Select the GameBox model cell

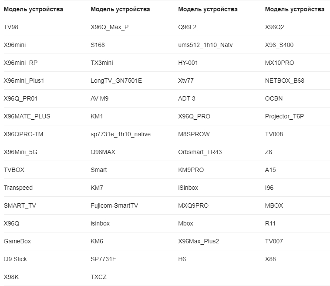pyautogui.click(x=17, y=242)
